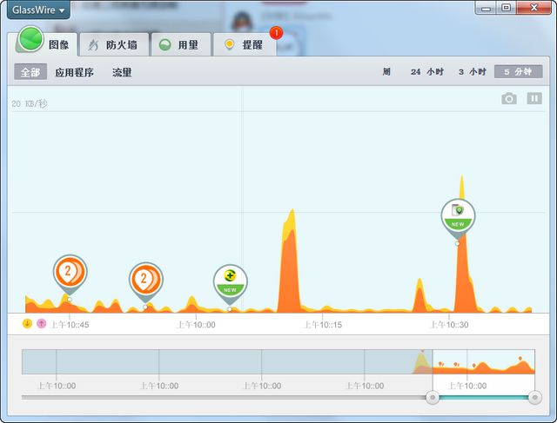Minimize the GlassWire window
This screenshot has width=557, height=423.
pyautogui.click(x=487, y=8)
